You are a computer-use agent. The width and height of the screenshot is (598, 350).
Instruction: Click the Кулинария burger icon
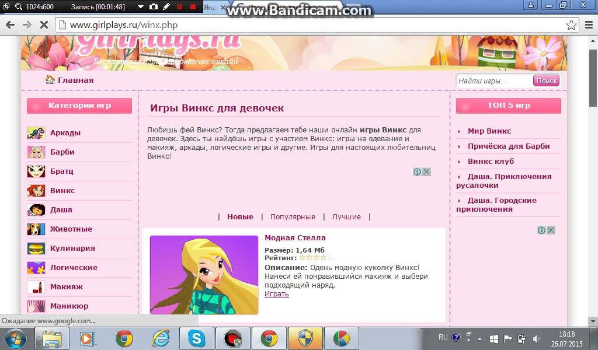(x=36, y=249)
